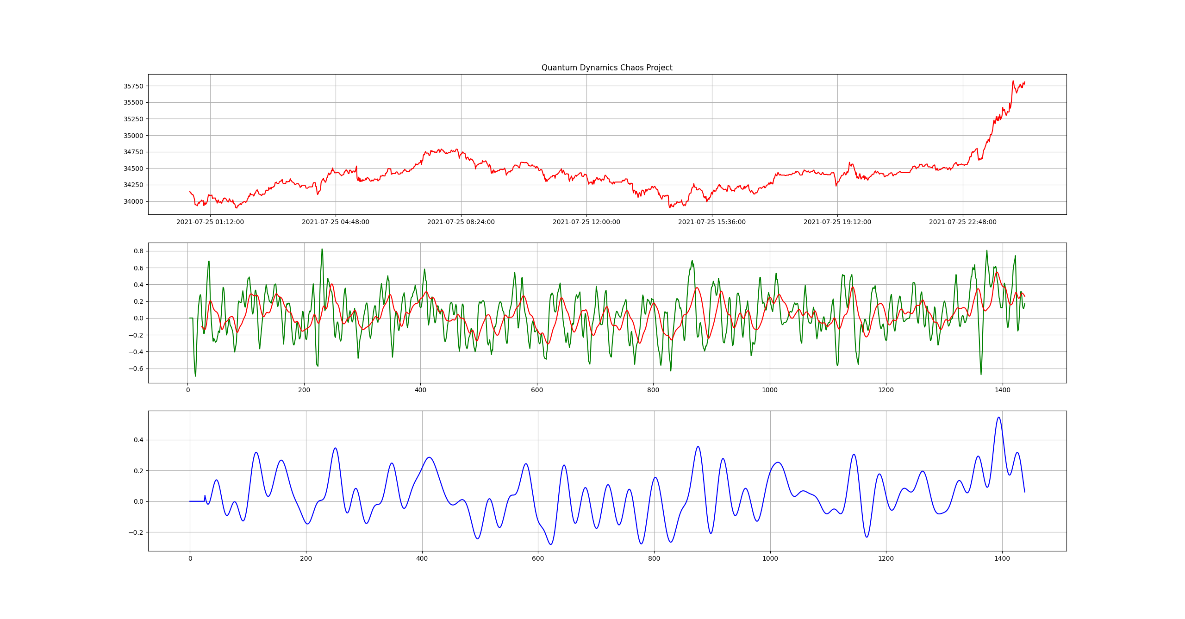1185x619 pixels.
Task: Click the title 'Quantum Dynamics Chaos Project'
Action: 607,68
